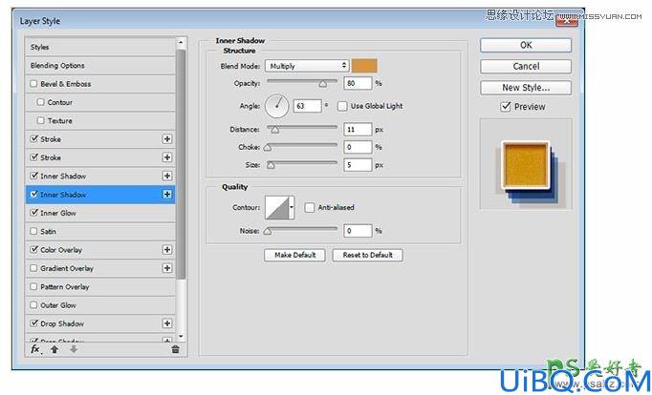Image resolution: width=652 pixels, height=395 pixels.
Task: Click the plus icon on Drop Shadow row
Action: (167, 323)
